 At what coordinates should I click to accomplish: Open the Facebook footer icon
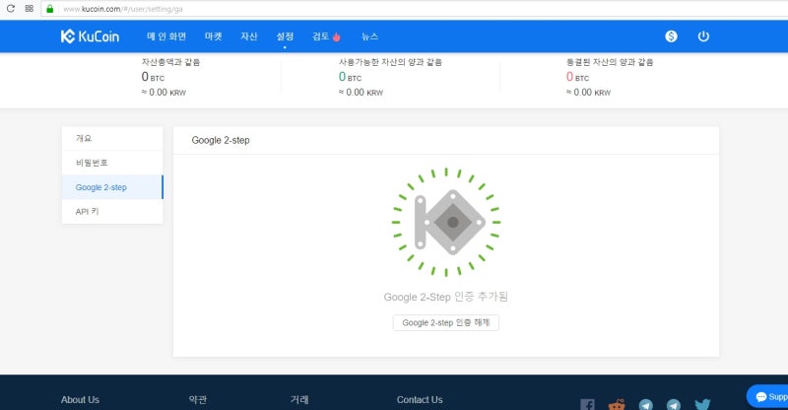(x=587, y=404)
